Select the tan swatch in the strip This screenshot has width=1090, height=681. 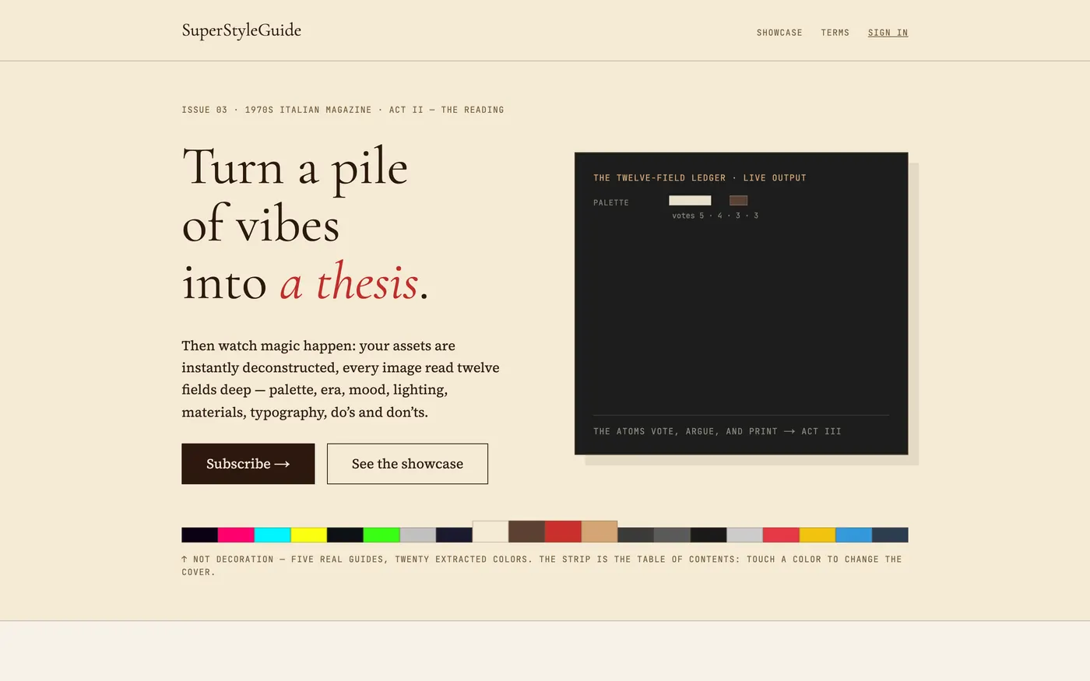click(x=599, y=532)
